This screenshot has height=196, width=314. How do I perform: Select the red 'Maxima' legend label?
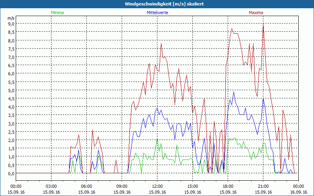click(256, 13)
